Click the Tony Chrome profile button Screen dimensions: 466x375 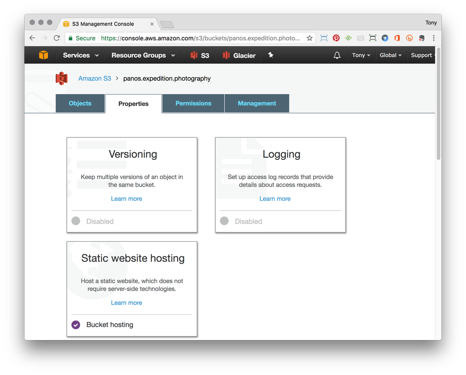pos(431,23)
